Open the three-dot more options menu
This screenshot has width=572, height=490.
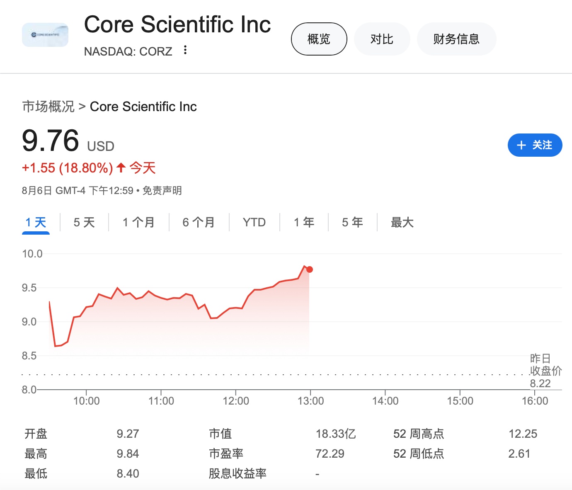pyautogui.click(x=185, y=50)
